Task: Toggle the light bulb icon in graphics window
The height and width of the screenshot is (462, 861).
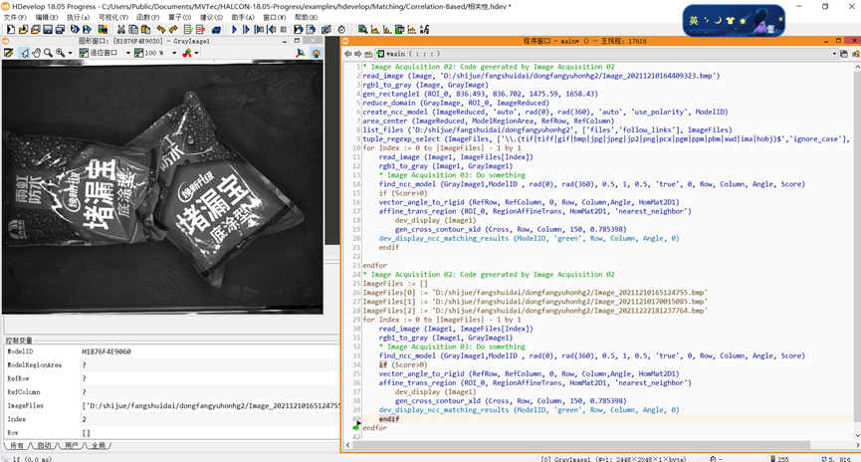Action: (317, 53)
